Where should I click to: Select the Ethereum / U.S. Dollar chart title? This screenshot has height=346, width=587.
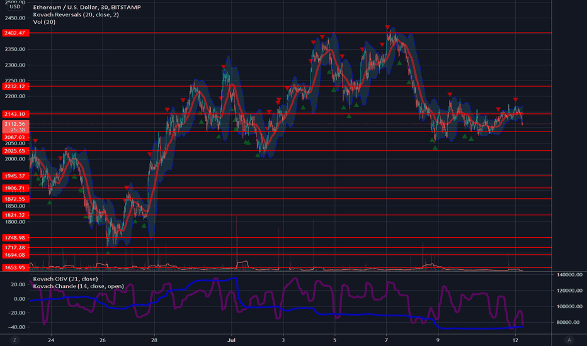pyautogui.click(x=87, y=7)
